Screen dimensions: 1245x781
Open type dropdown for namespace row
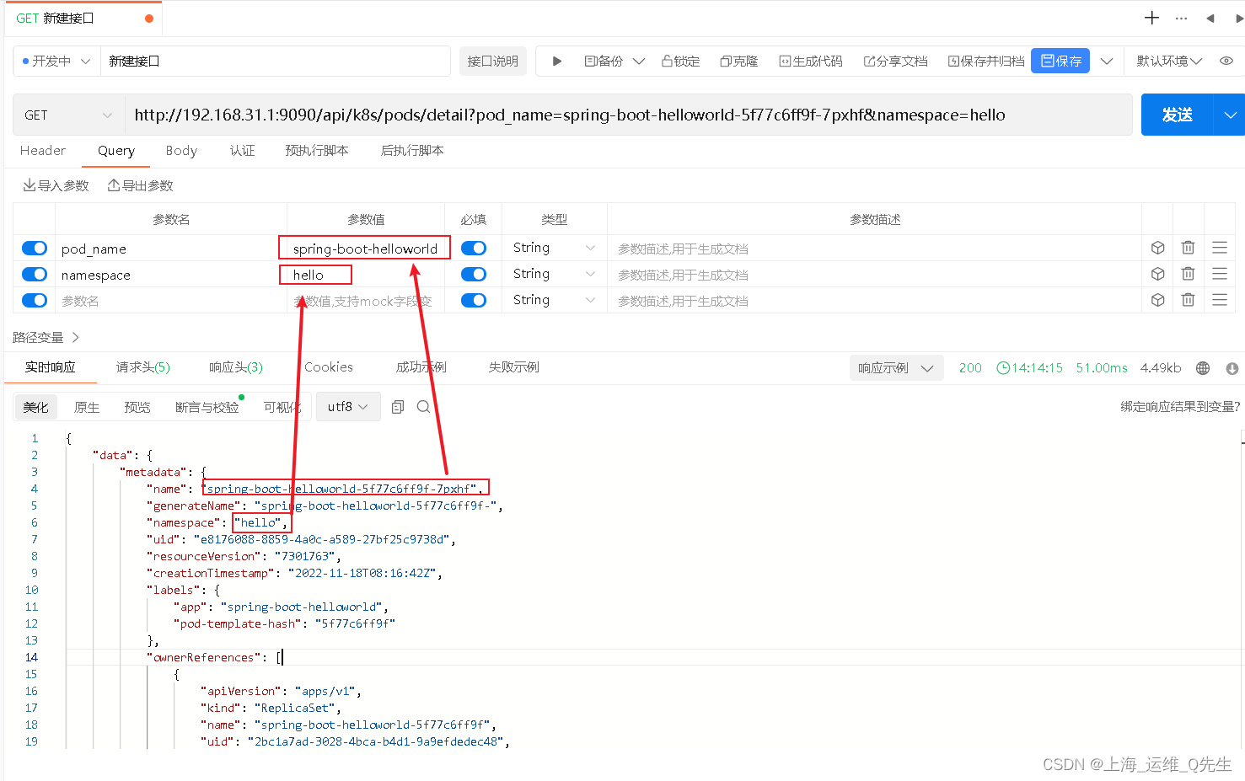coord(554,274)
